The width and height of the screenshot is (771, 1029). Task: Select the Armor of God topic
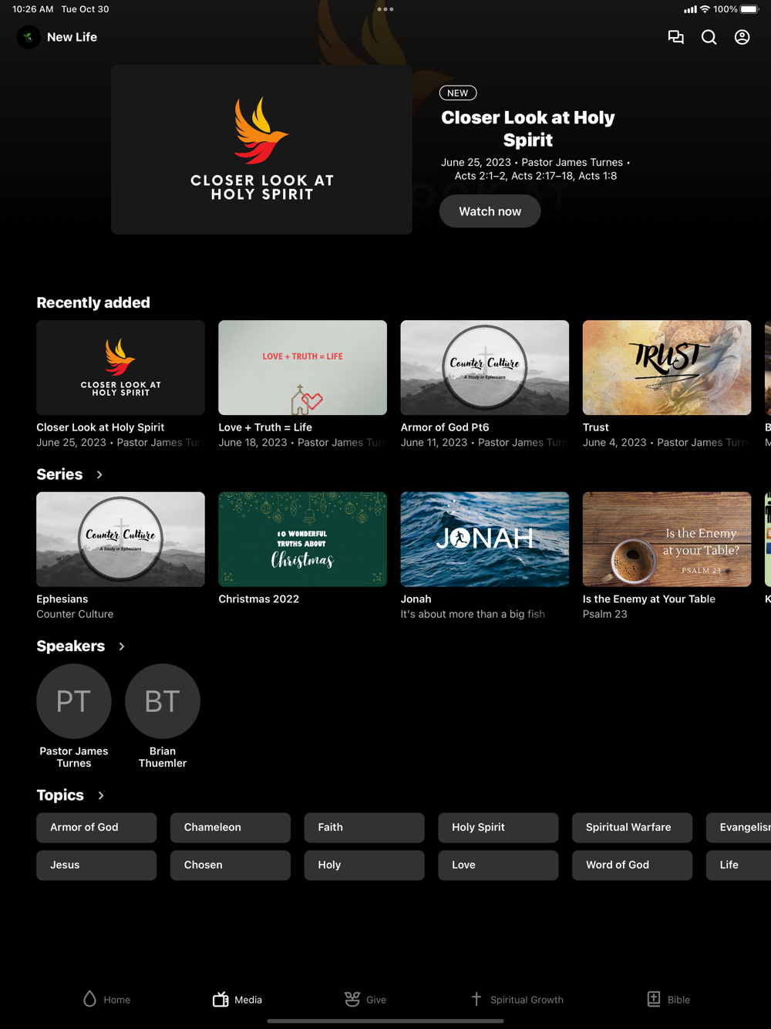(96, 827)
